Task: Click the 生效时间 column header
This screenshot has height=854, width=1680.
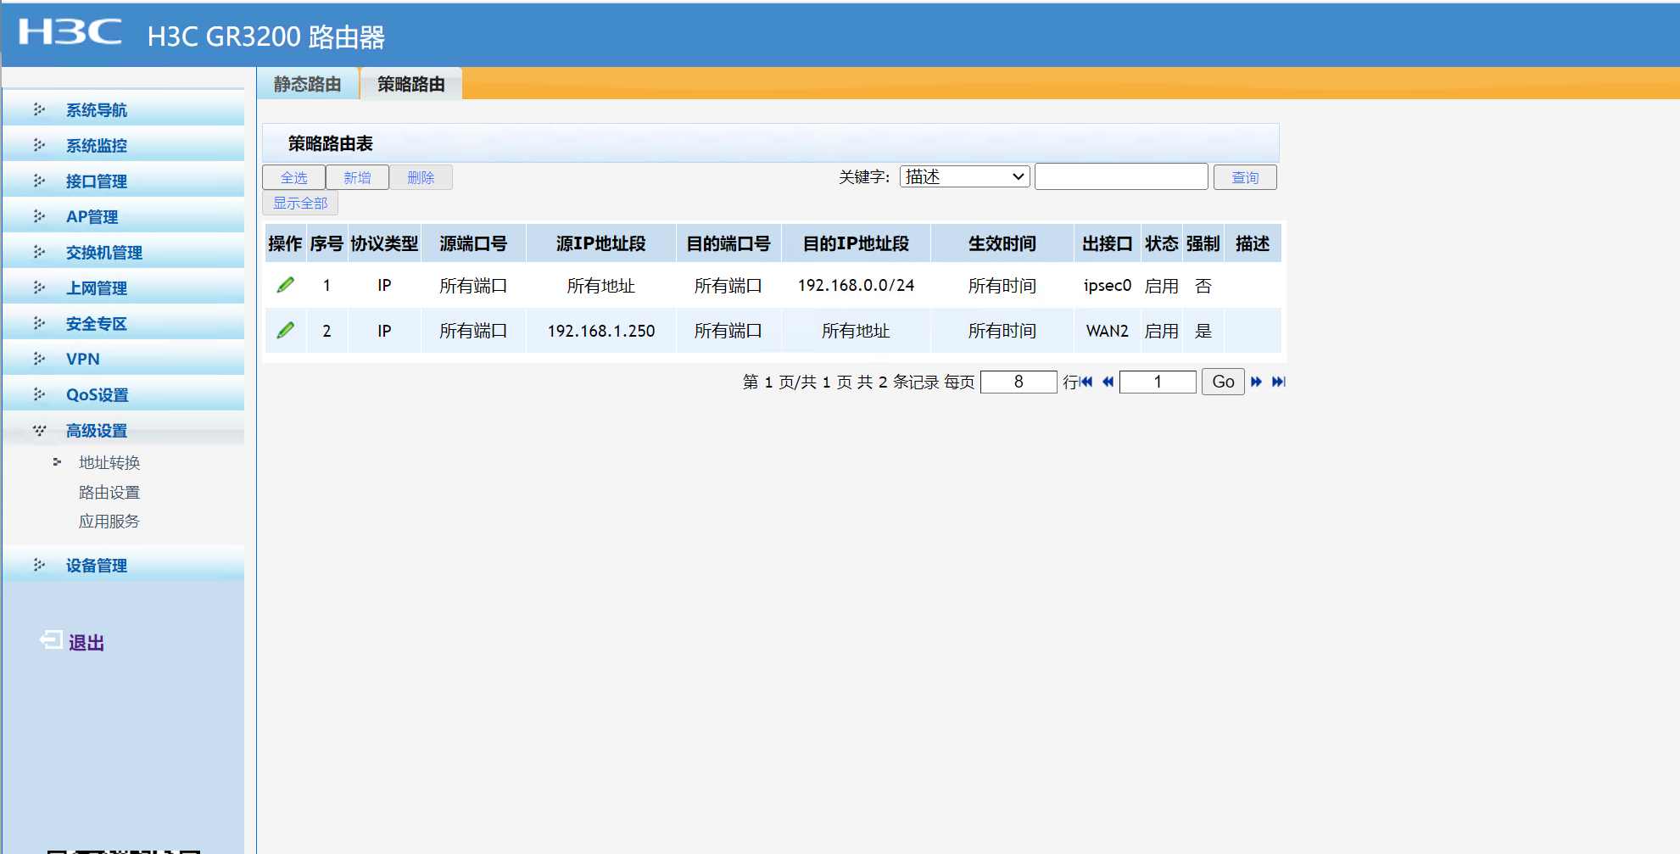Action: point(1002,243)
